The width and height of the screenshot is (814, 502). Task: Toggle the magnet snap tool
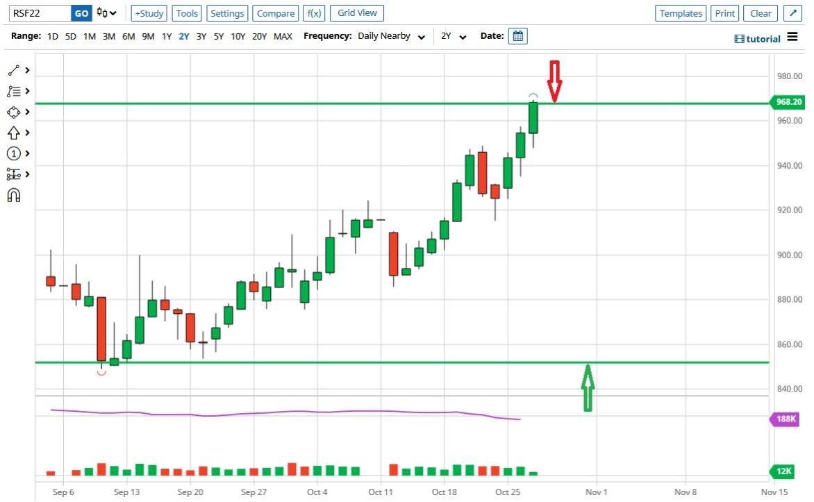click(14, 195)
